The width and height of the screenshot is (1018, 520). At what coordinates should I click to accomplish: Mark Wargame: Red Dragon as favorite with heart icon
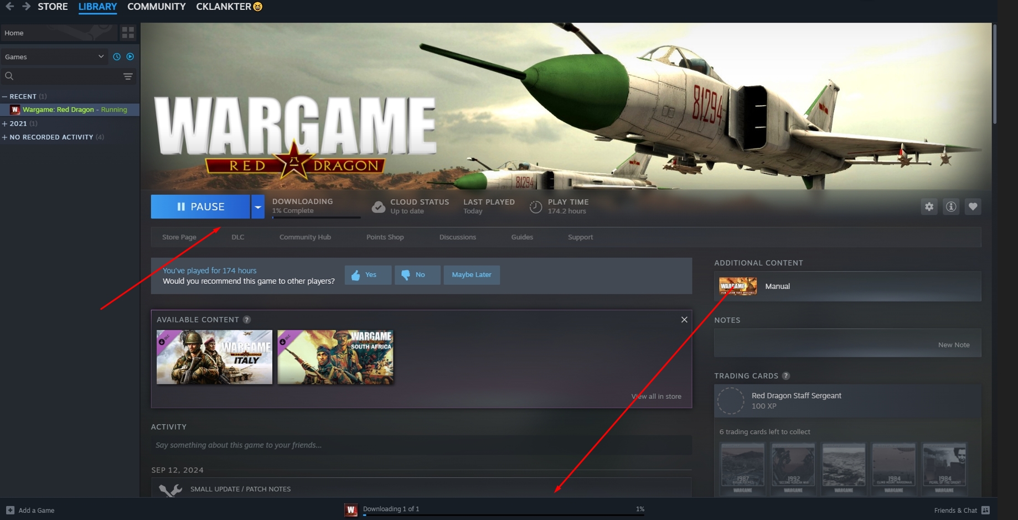973,206
